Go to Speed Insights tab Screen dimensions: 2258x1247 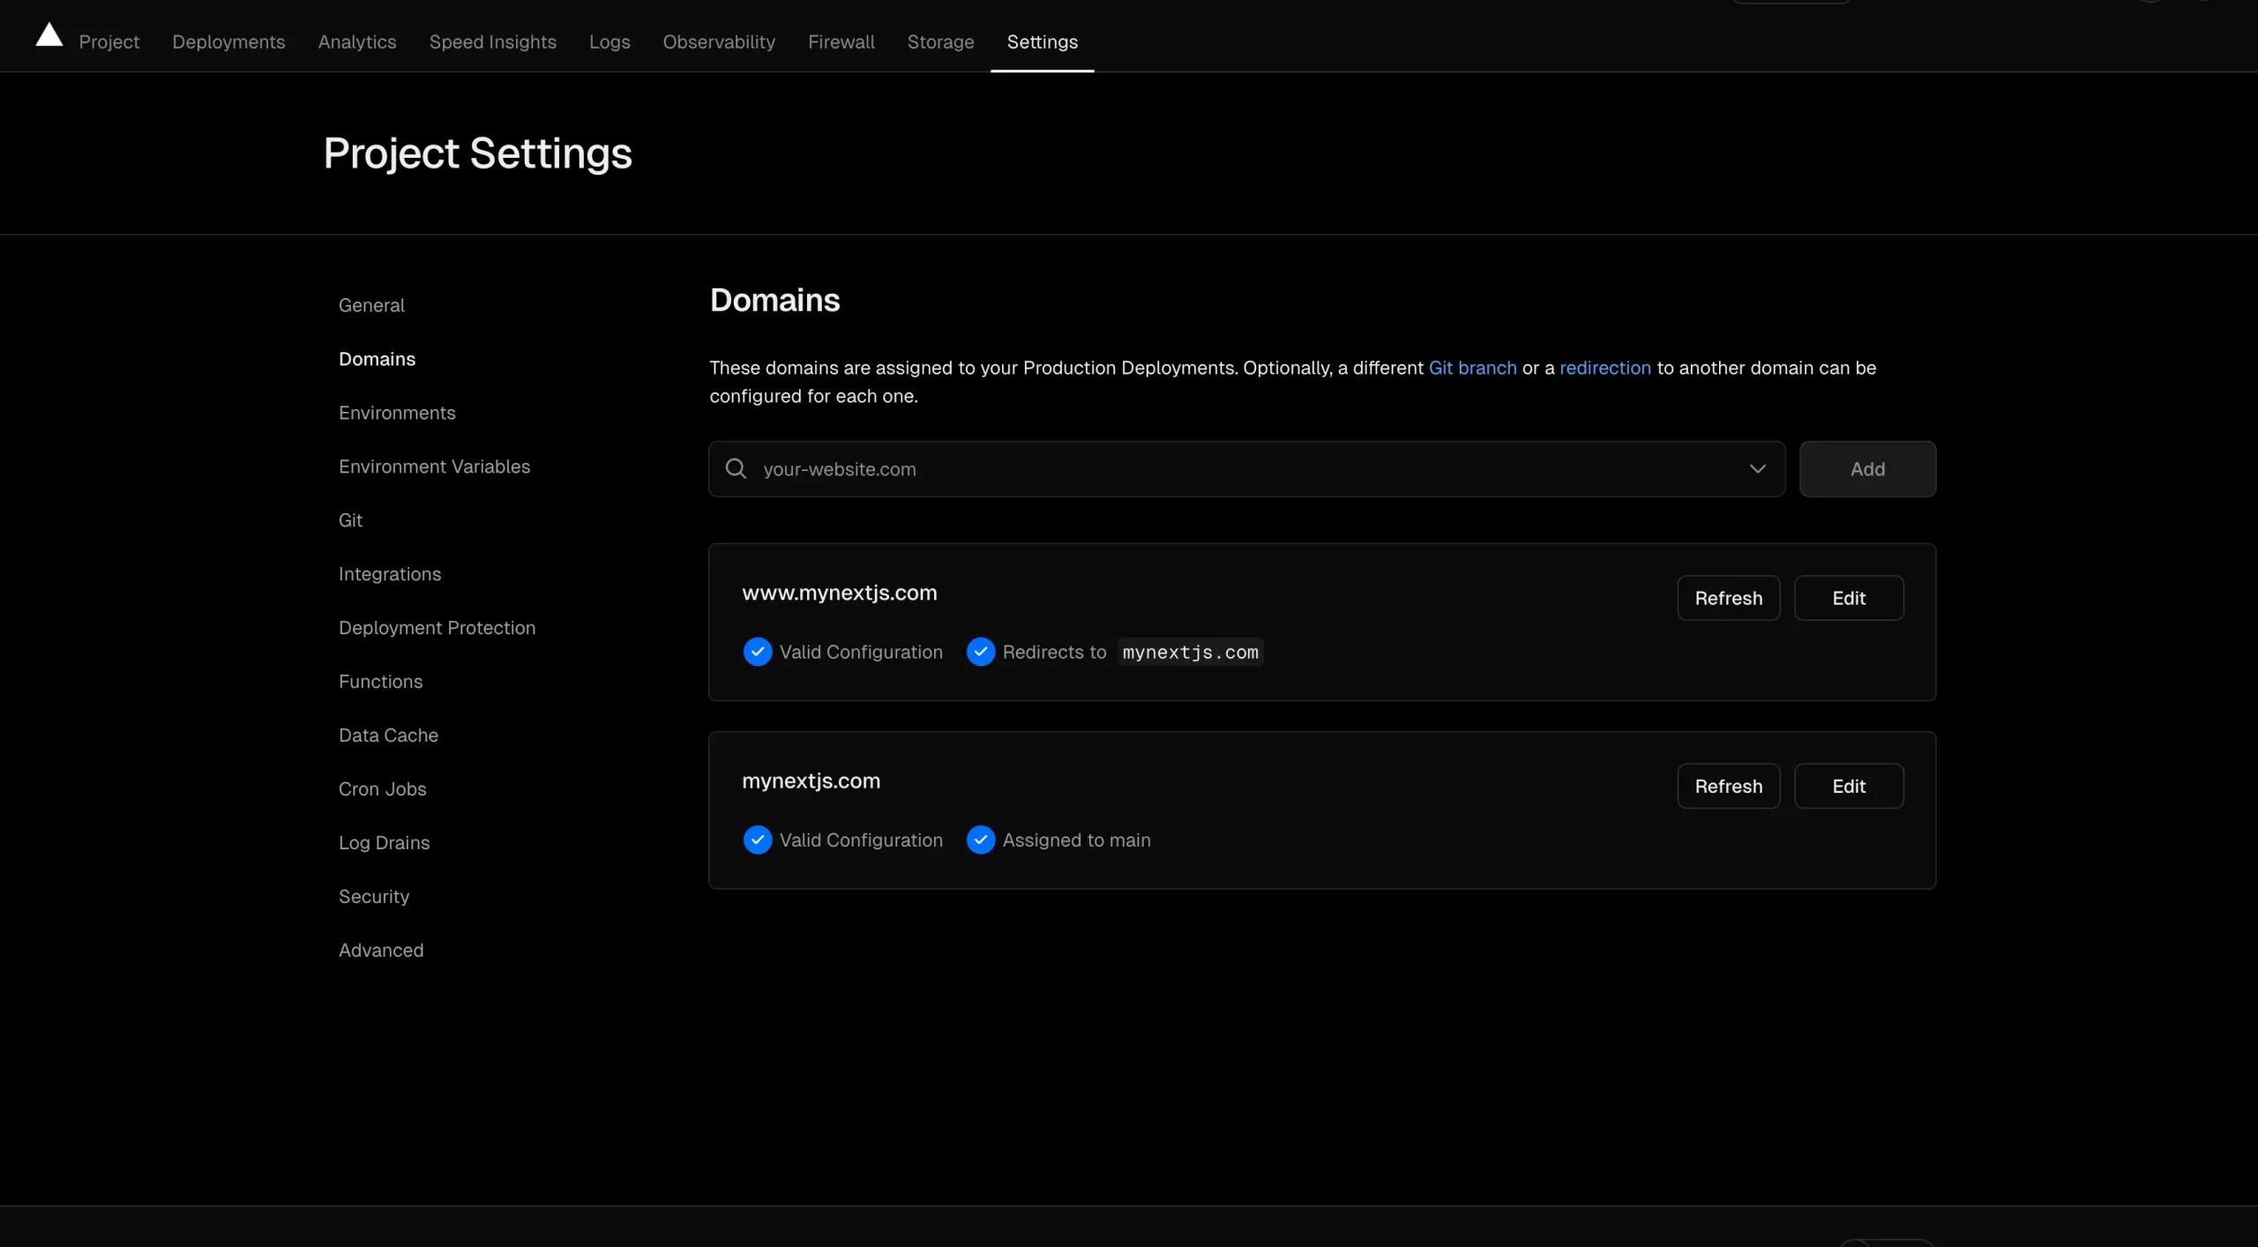point(492,41)
